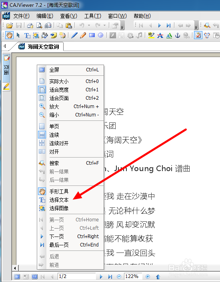Select 对开 facing pages layout

(x=70, y=152)
